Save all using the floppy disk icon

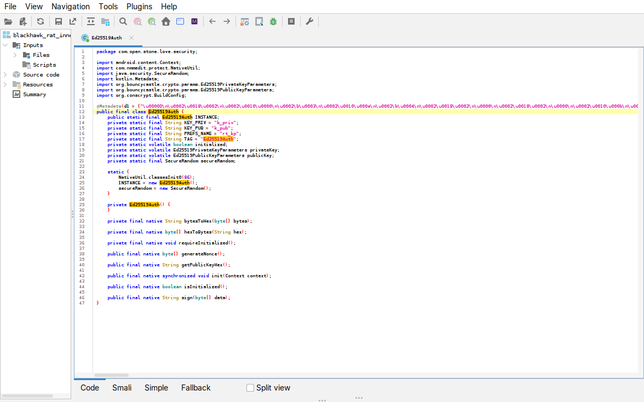(58, 22)
